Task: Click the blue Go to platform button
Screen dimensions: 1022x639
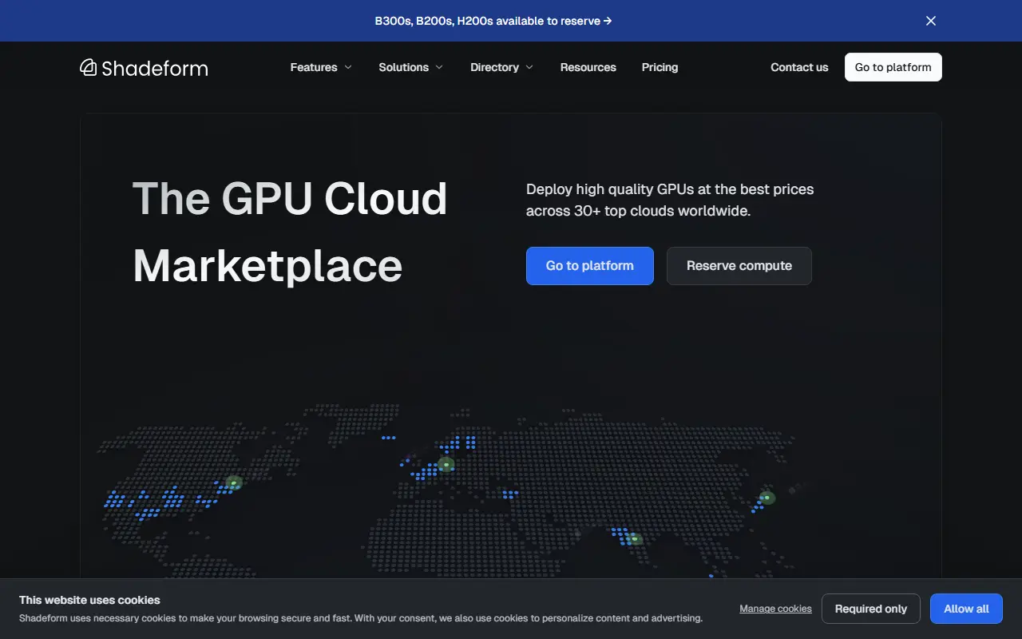Action: pyautogui.click(x=590, y=266)
